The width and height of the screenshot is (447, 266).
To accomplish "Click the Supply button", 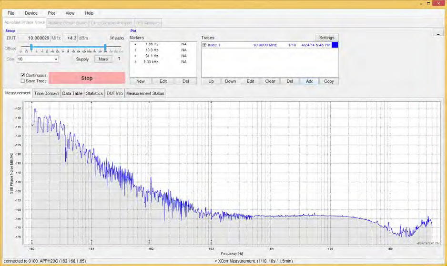I will point(82,59).
